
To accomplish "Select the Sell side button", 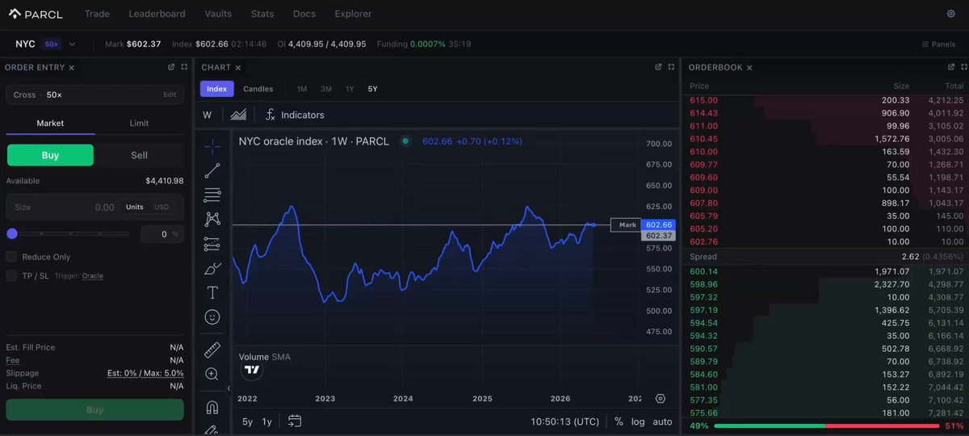I will pos(139,155).
